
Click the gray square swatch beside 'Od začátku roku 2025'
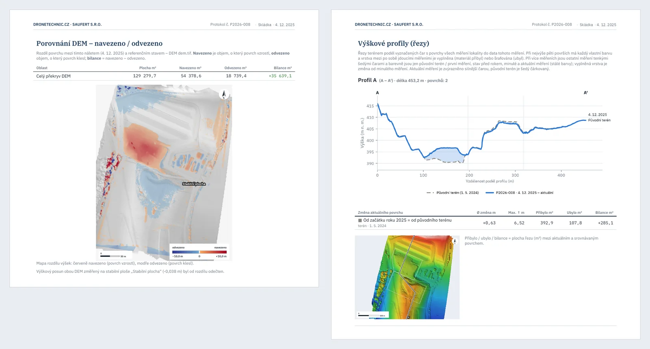tap(360, 220)
